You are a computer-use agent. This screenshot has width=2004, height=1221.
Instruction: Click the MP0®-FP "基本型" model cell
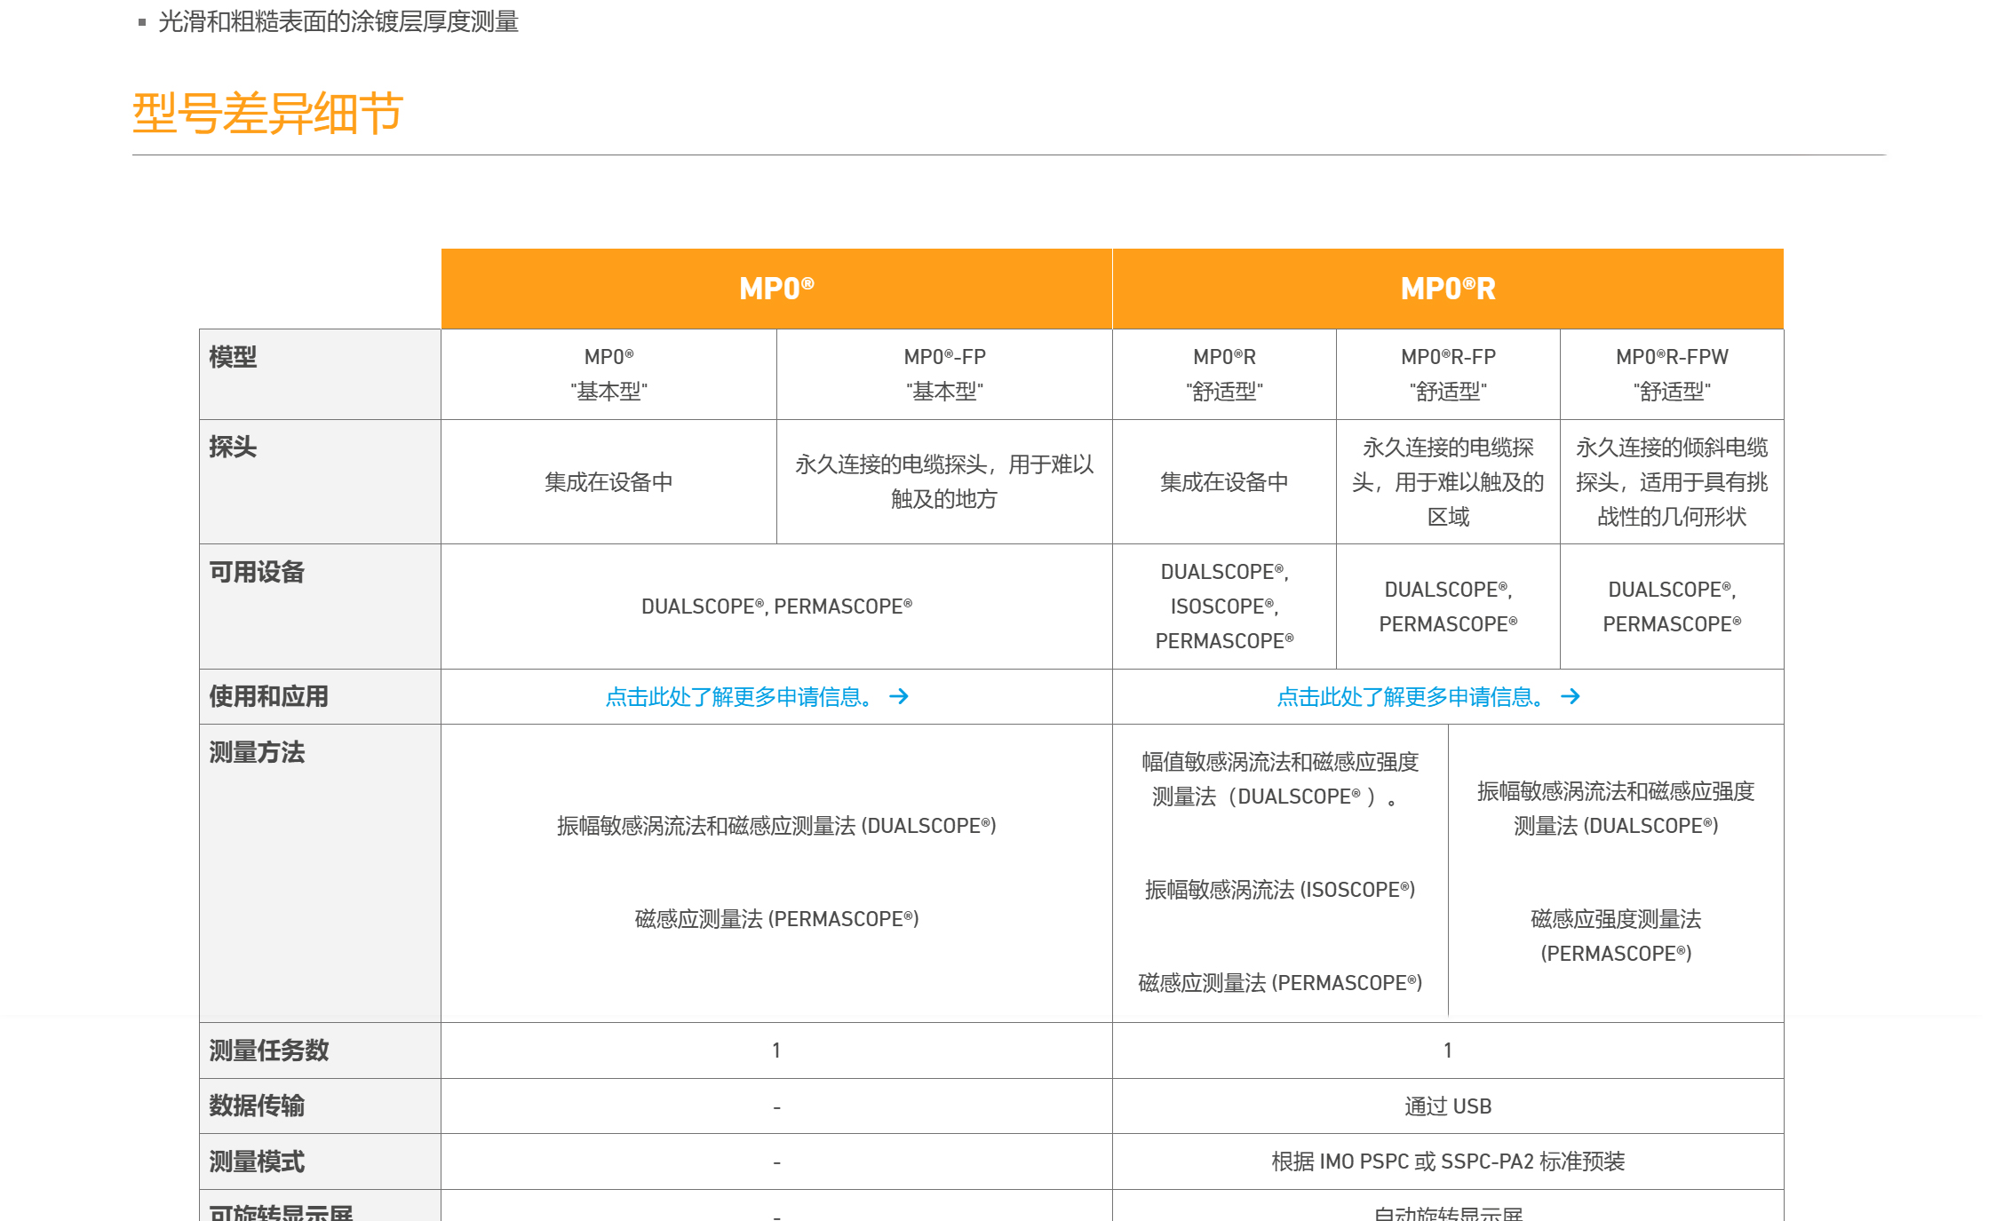tap(944, 374)
